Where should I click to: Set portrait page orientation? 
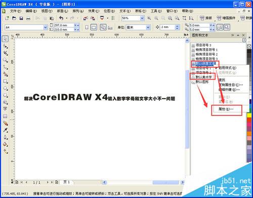(x=87, y=27)
